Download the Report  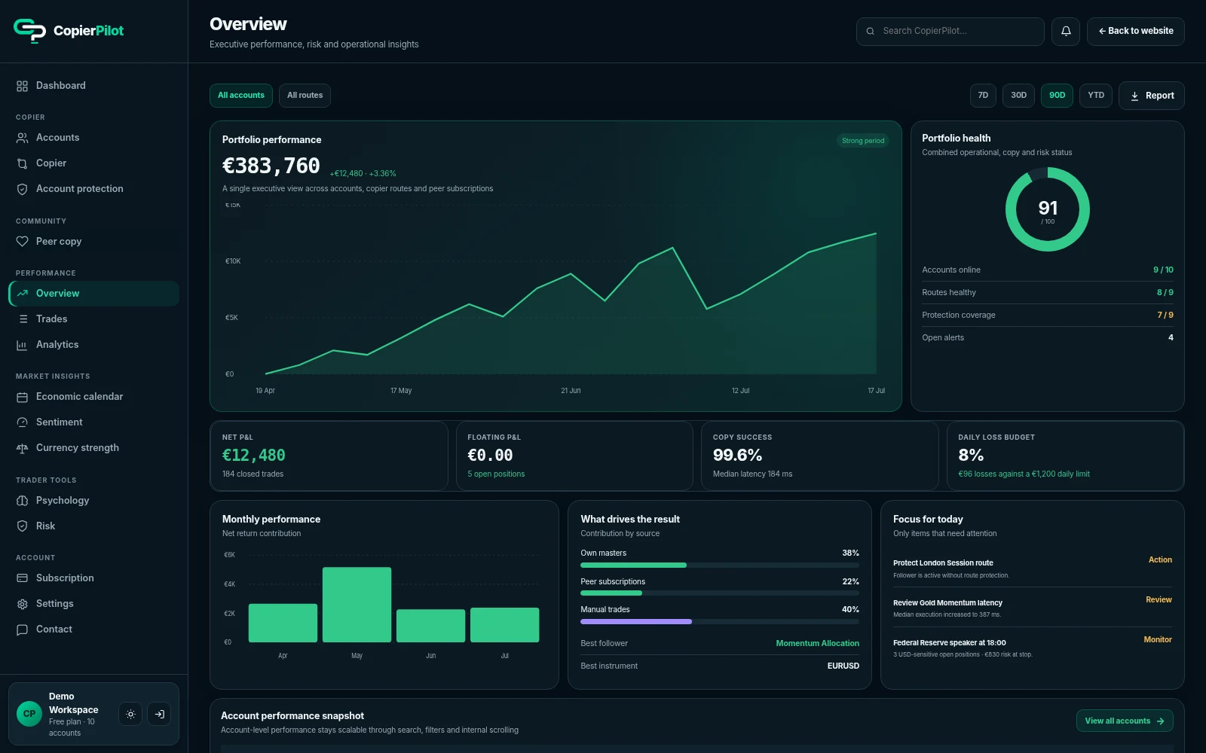click(1151, 96)
